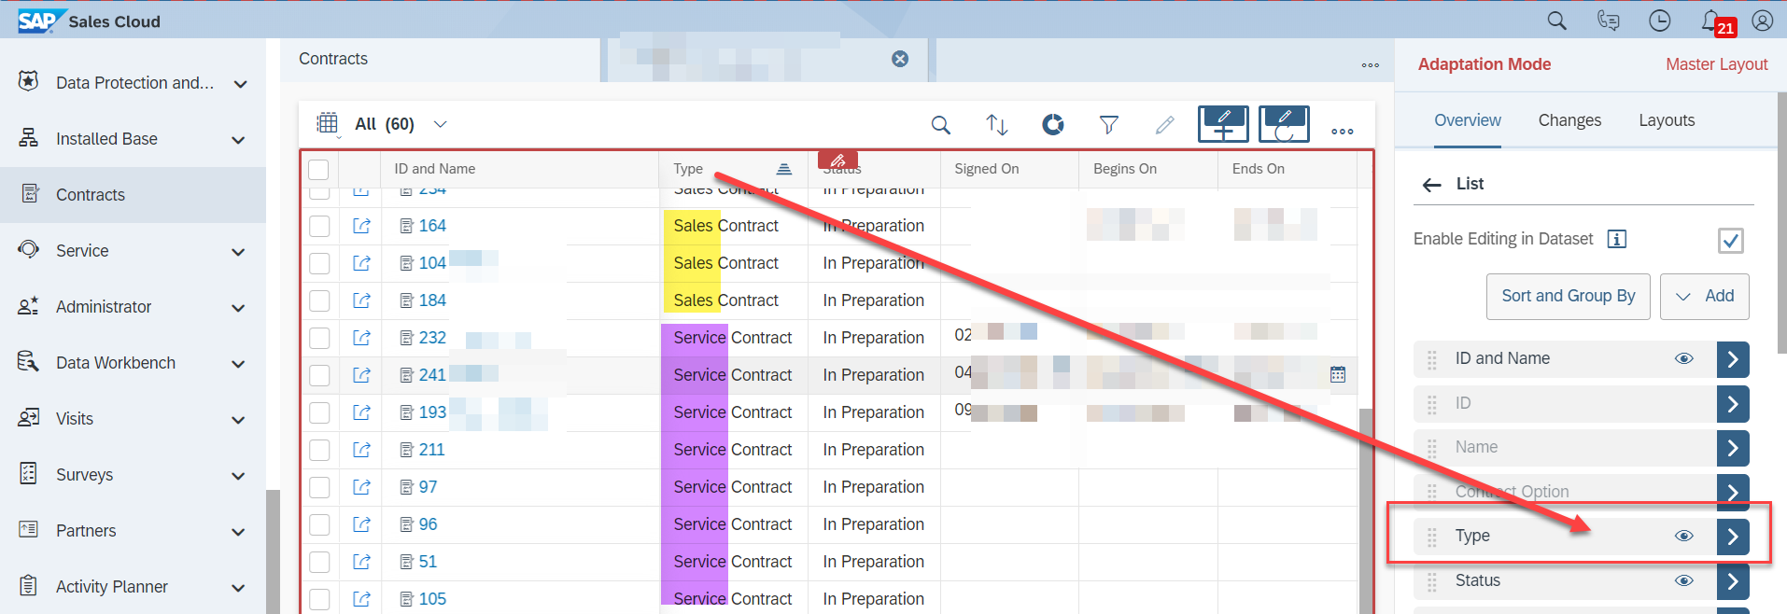
Task: Open details arrow for Name field
Action: pyautogui.click(x=1733, y=448)
